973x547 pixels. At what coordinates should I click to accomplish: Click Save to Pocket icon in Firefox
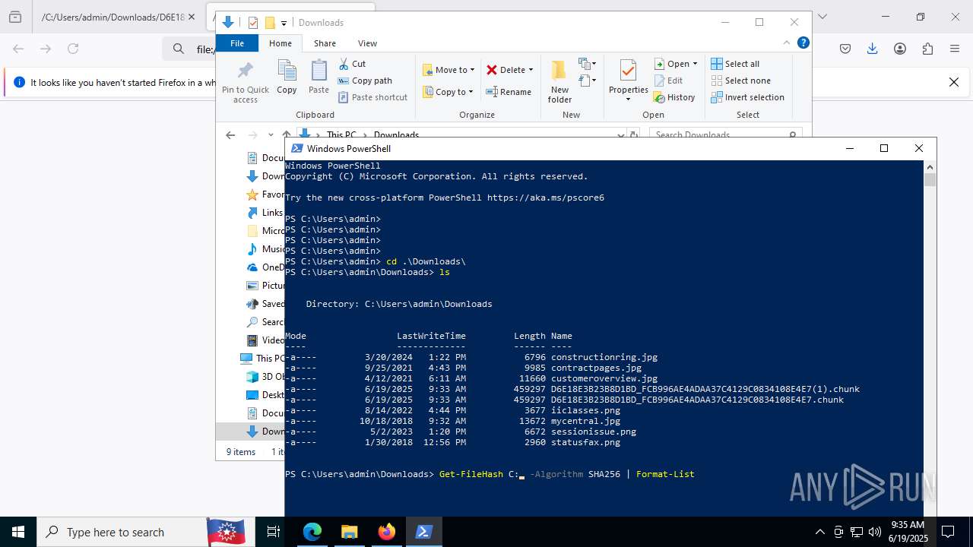click(845, 49)
